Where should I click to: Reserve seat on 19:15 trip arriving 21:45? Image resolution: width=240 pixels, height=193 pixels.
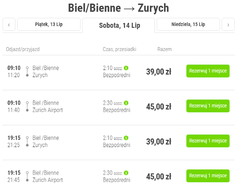[208, 176]
